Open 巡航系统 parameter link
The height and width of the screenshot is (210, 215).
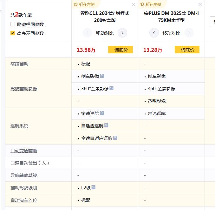click(x=19, y=126)
